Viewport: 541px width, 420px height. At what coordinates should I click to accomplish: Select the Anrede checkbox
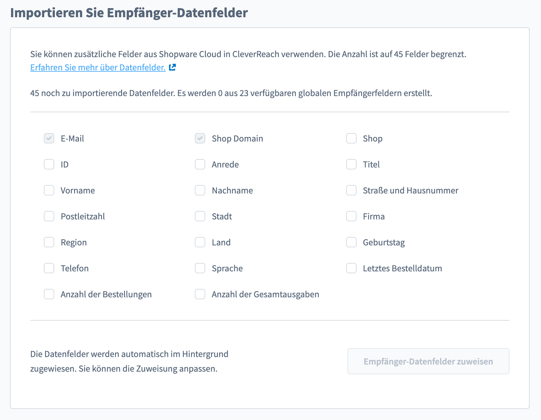pyautogui.click(x=200, y=164)
